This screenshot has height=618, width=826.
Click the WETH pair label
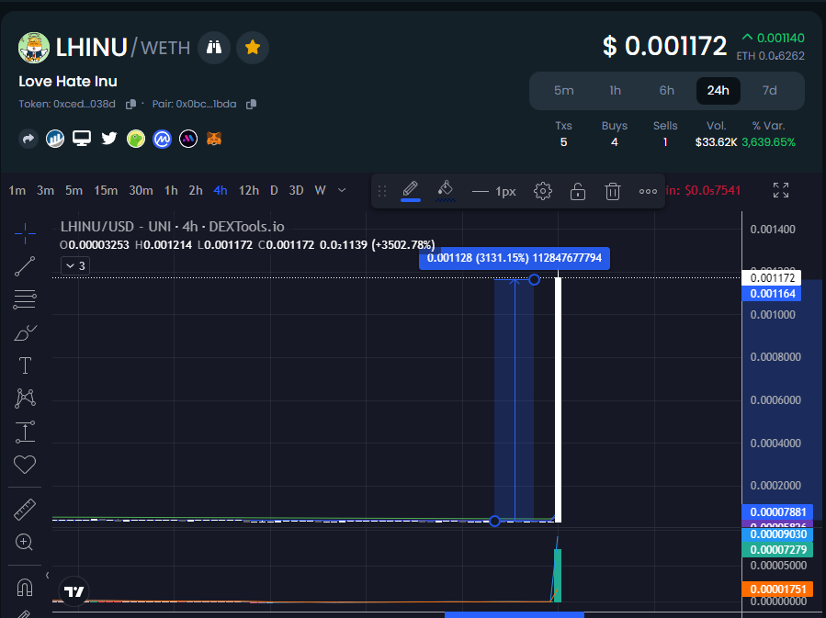point(165,48)
